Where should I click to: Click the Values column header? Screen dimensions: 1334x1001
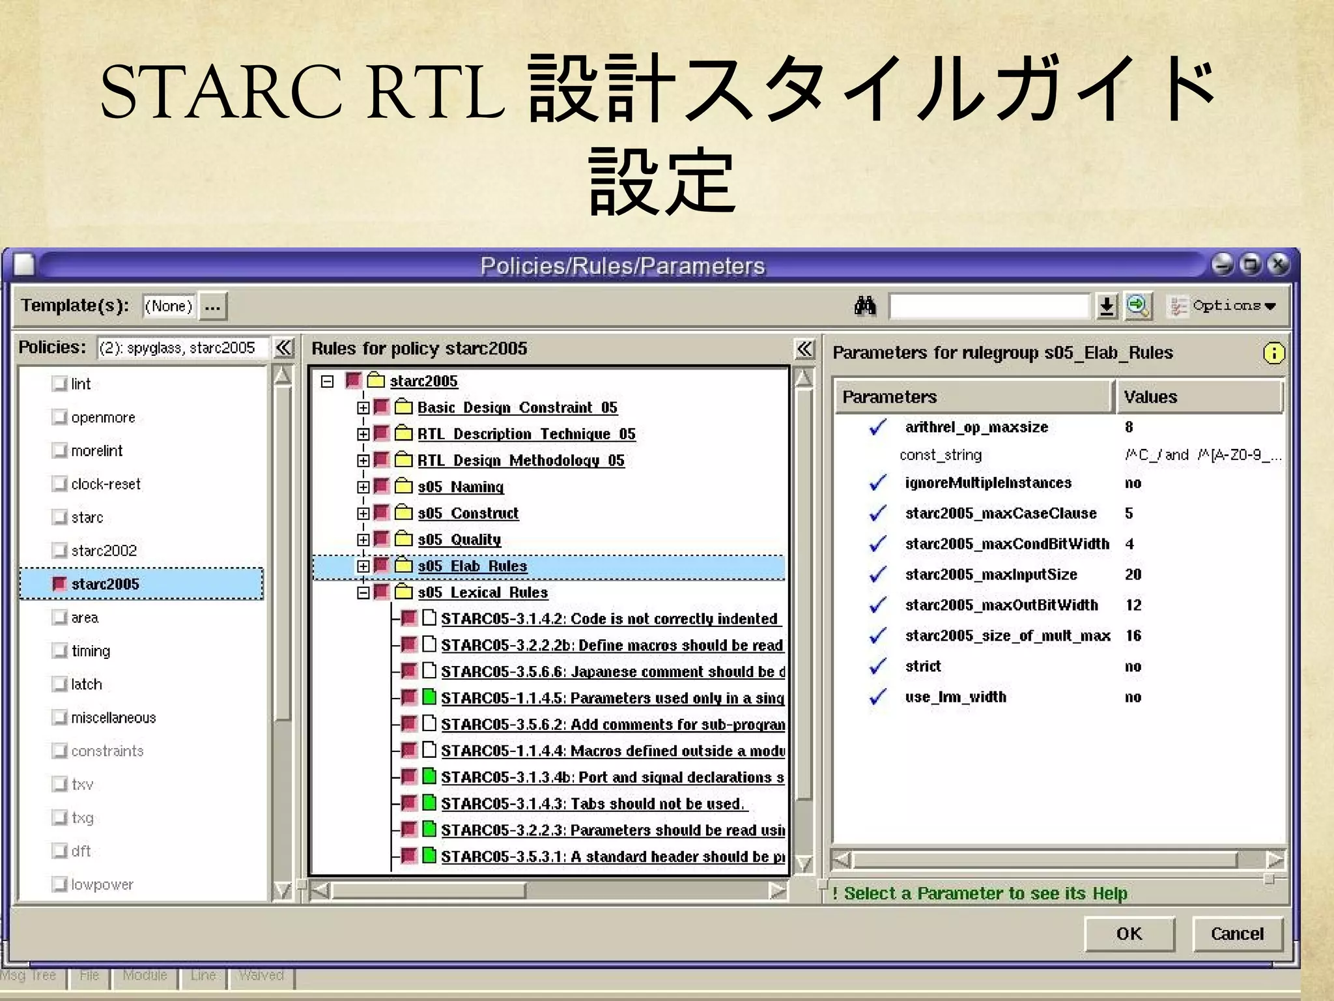(x=1200, y=397)
